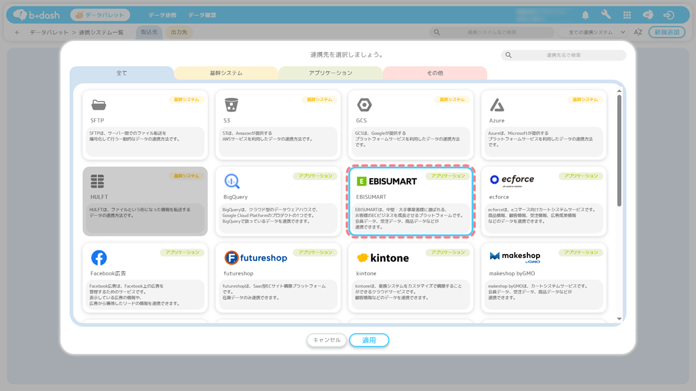Click the 新規追加 button

point(667,32)
